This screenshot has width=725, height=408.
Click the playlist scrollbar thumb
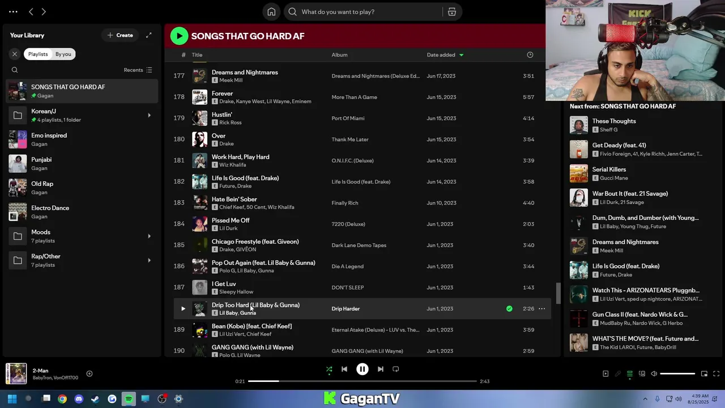point(558,293)
